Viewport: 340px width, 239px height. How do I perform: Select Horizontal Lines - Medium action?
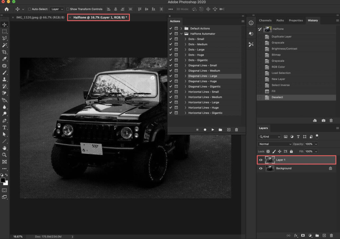click(205, 97)
